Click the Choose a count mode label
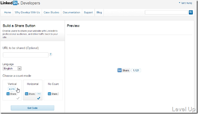 click(x=17, y=76)
